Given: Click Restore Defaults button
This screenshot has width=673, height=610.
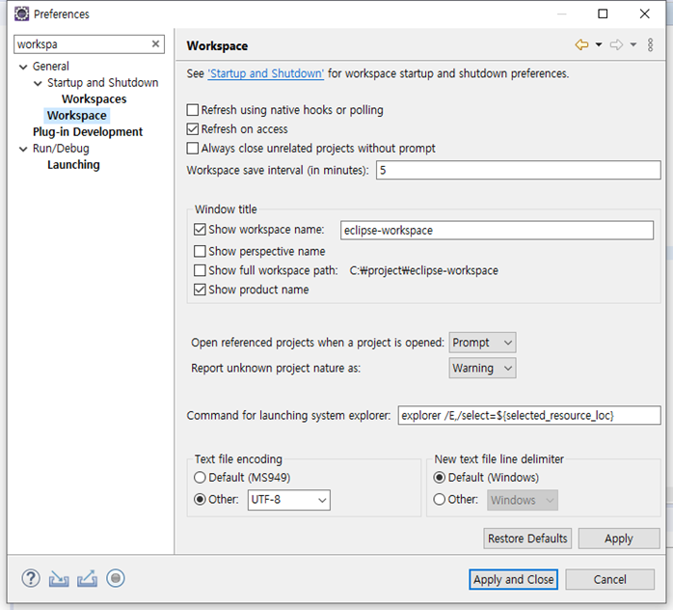Looking at the screenshot, I should pyautogui.click(x=527, y=539).
